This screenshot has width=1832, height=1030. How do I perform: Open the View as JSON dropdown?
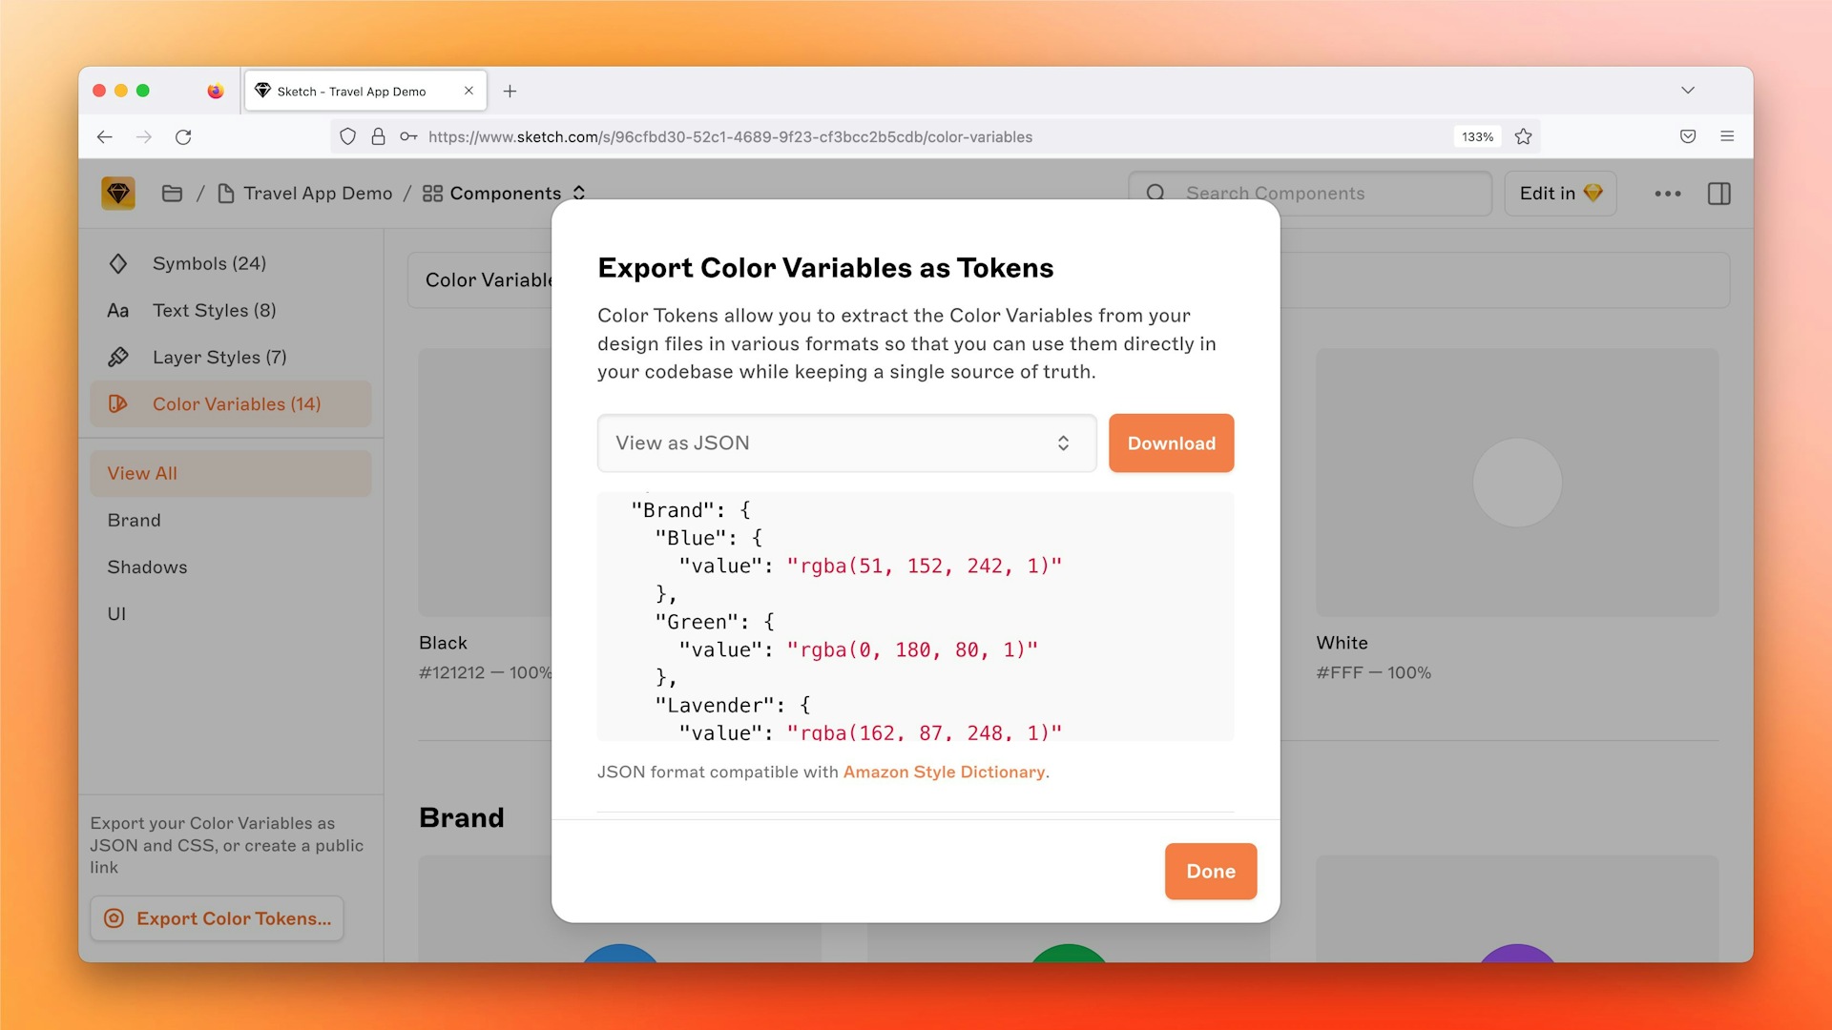(846, 443)
